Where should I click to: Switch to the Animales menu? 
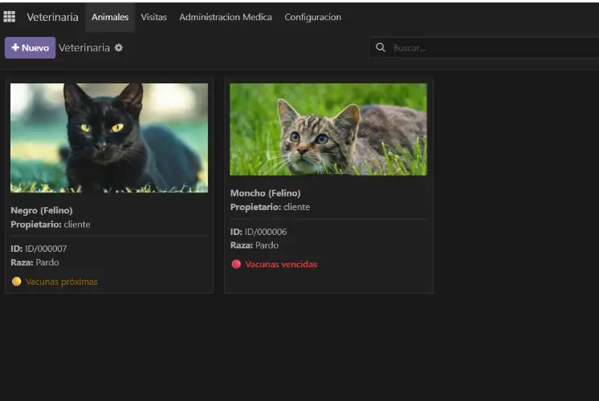pos(110,17)
